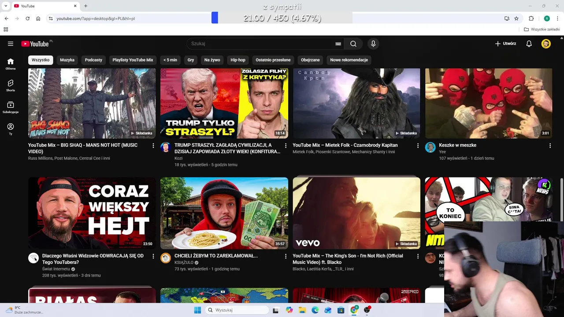
Task: Open the CORAZ WIĘKSZY HEJT thumbnail
Action: [x=92, y=214]
